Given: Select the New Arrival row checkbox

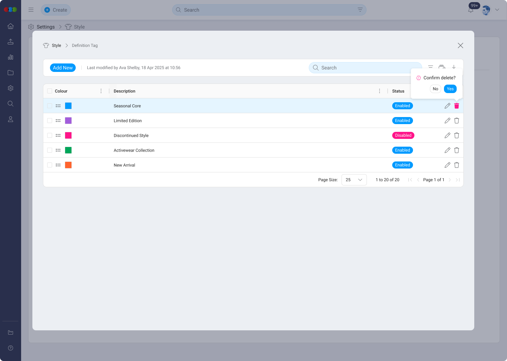Looking at the screenshot, I should (50, 165).
